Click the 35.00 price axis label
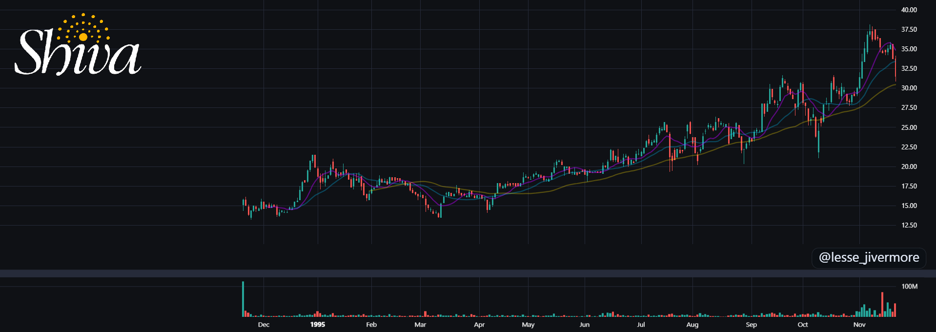The height and width of the screenshot is (332, 936). (909, 49)
